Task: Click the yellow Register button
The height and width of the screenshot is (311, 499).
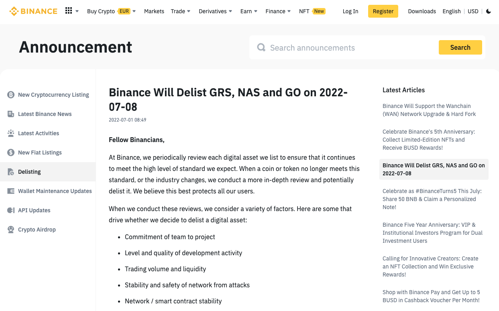Action: (383, 11)
